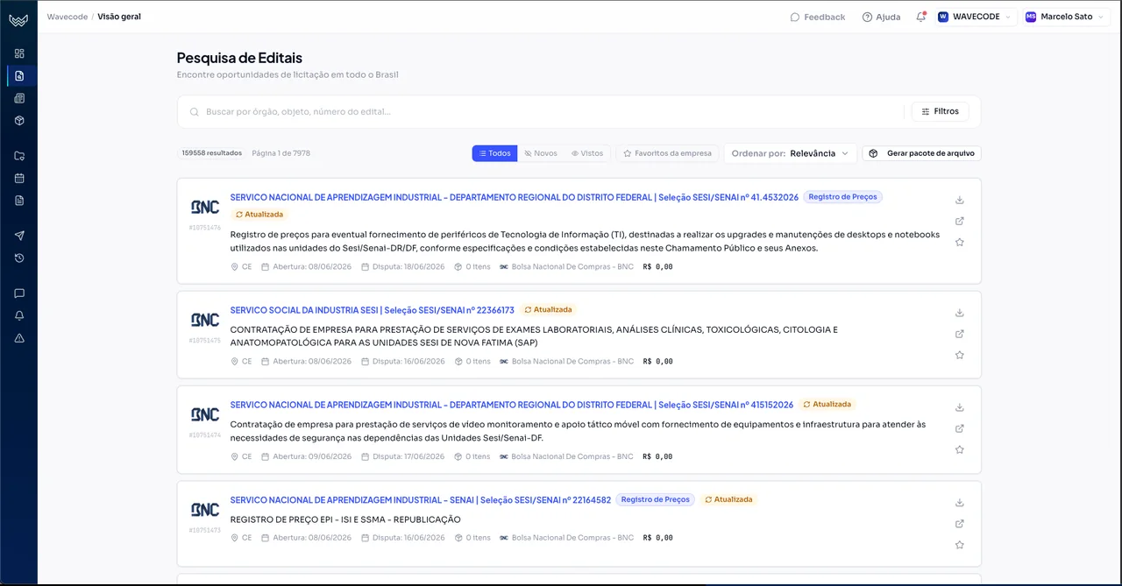Screen dimensions: 1122x586
Task: Select the file search sidebar icon
Action: click(x=19, y=75)
